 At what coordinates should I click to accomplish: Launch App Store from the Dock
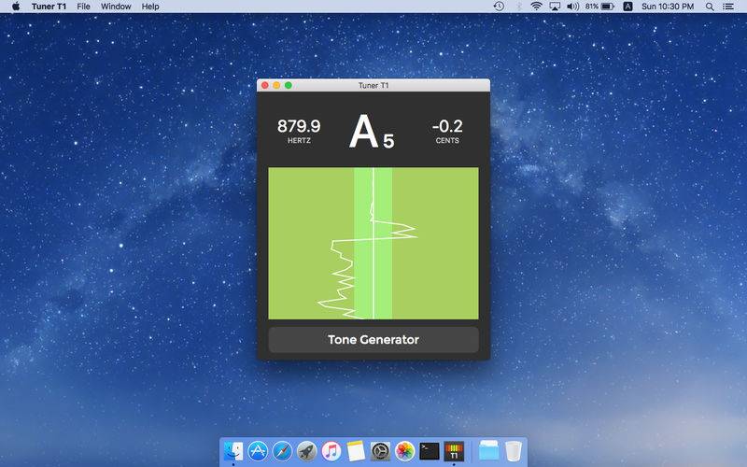pos(258,451)
